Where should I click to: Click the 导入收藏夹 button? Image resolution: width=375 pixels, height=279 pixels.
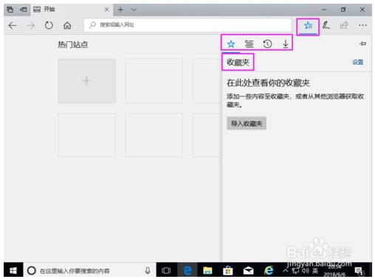point(247,124)
